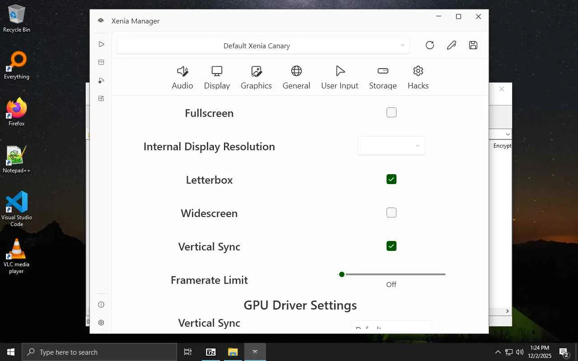Click the volume tray icon
Viewport: 578px width, 361px height.
coord(520,352)
